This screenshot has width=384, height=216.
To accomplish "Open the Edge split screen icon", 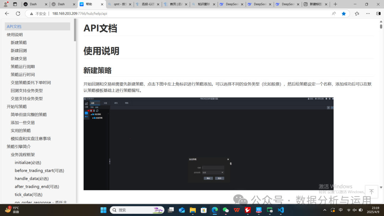I will click(x=378, y=13).
